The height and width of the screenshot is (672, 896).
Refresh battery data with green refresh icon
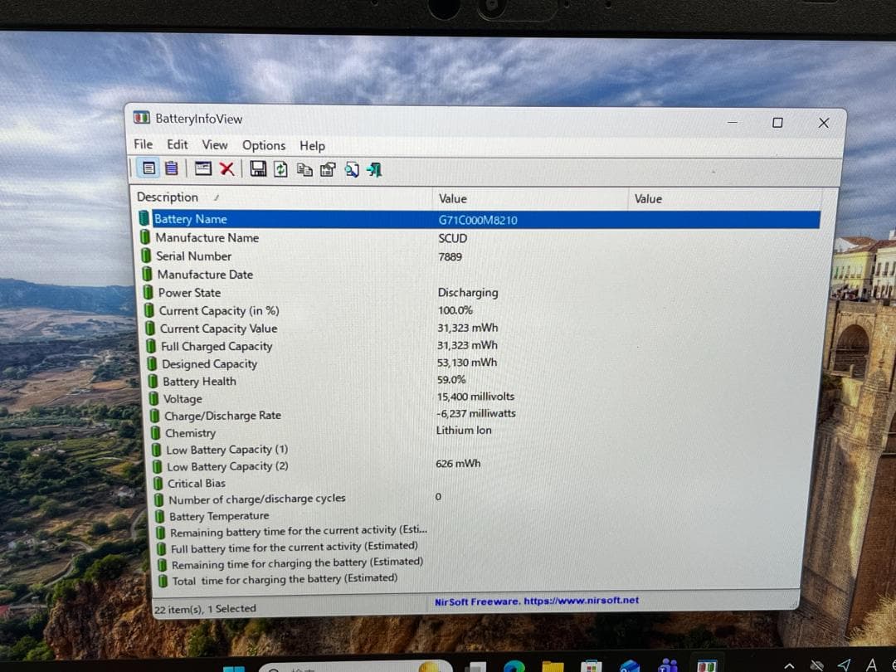(x=281, y=170)
